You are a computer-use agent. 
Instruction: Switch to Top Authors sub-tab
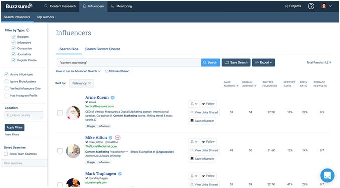(x=45, y=17)
